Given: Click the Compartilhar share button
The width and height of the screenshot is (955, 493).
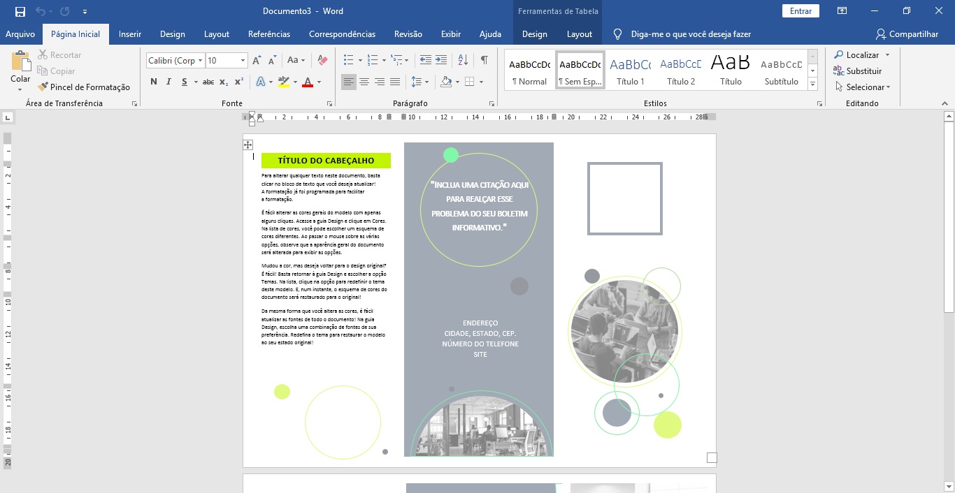Looking at the screenshot, I should 907,34.
